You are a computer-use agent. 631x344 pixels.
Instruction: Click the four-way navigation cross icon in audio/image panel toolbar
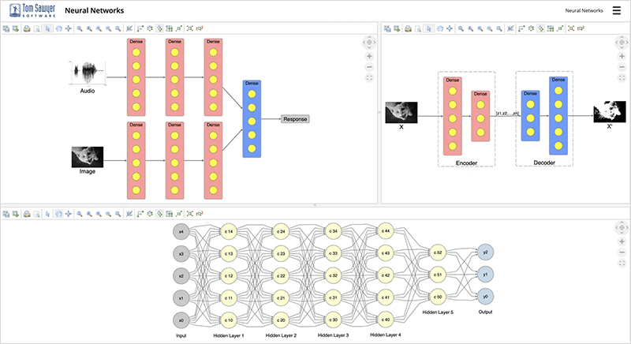pos(69,28)
